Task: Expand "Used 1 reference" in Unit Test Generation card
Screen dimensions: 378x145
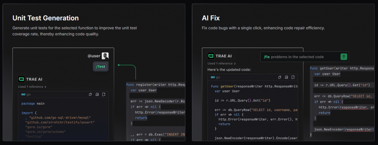Action: [x=32, y=87]
